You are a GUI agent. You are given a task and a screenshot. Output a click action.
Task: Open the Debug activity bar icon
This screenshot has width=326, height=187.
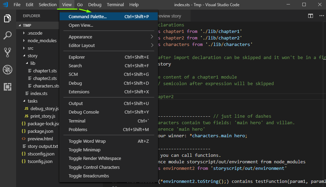pos(8,70)
